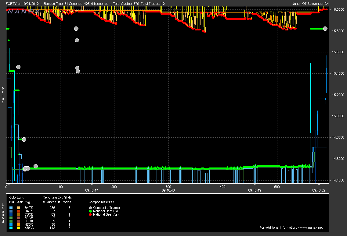Pick the ARCA ask color swatch

[19, 228]
